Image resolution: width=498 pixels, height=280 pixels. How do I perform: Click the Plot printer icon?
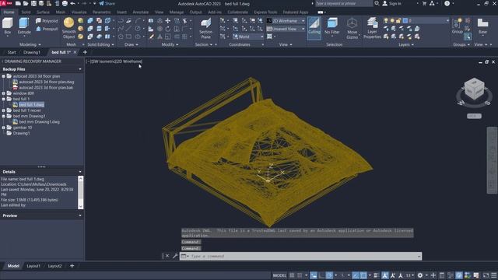coord(65,3)
